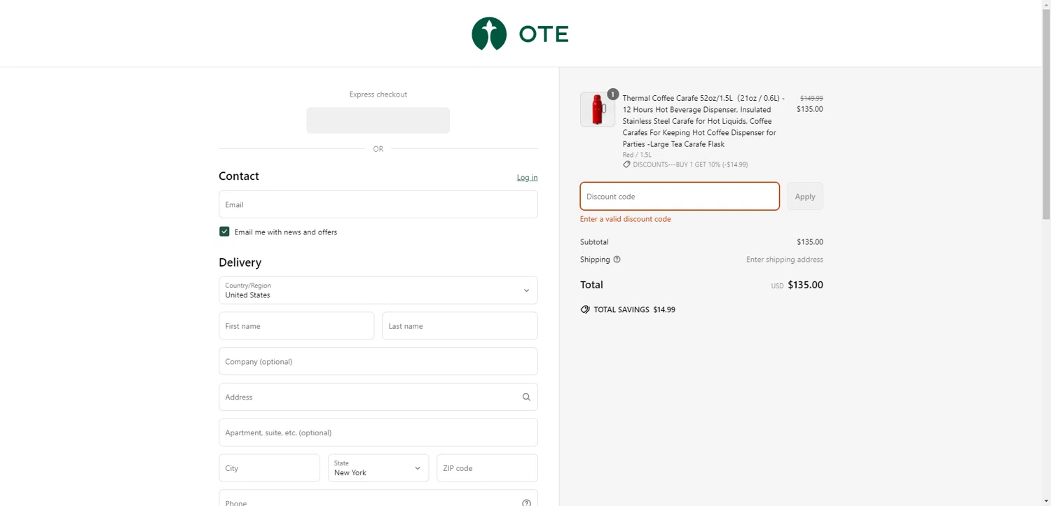Click the discount tag icon under product
Viewport: 1051px width, 506px height.
(x=626, y=164)
